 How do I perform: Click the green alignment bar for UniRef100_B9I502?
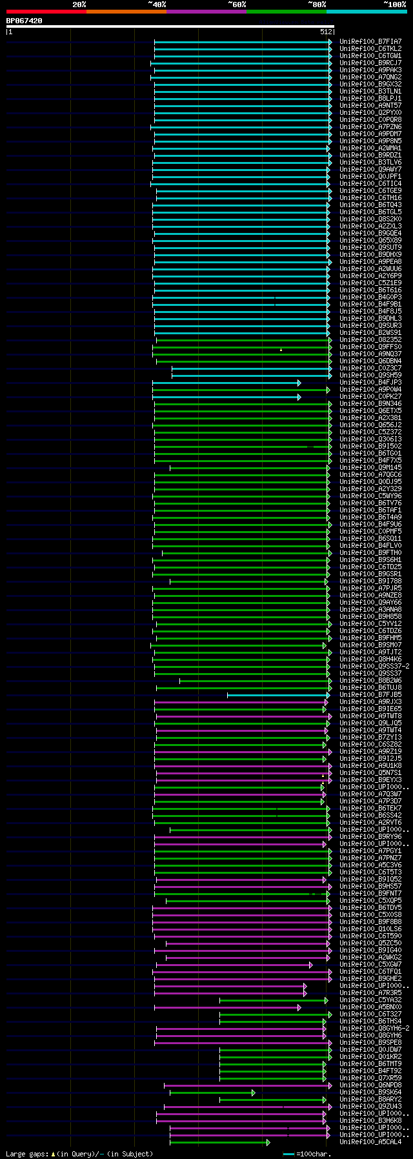point(243,447)
